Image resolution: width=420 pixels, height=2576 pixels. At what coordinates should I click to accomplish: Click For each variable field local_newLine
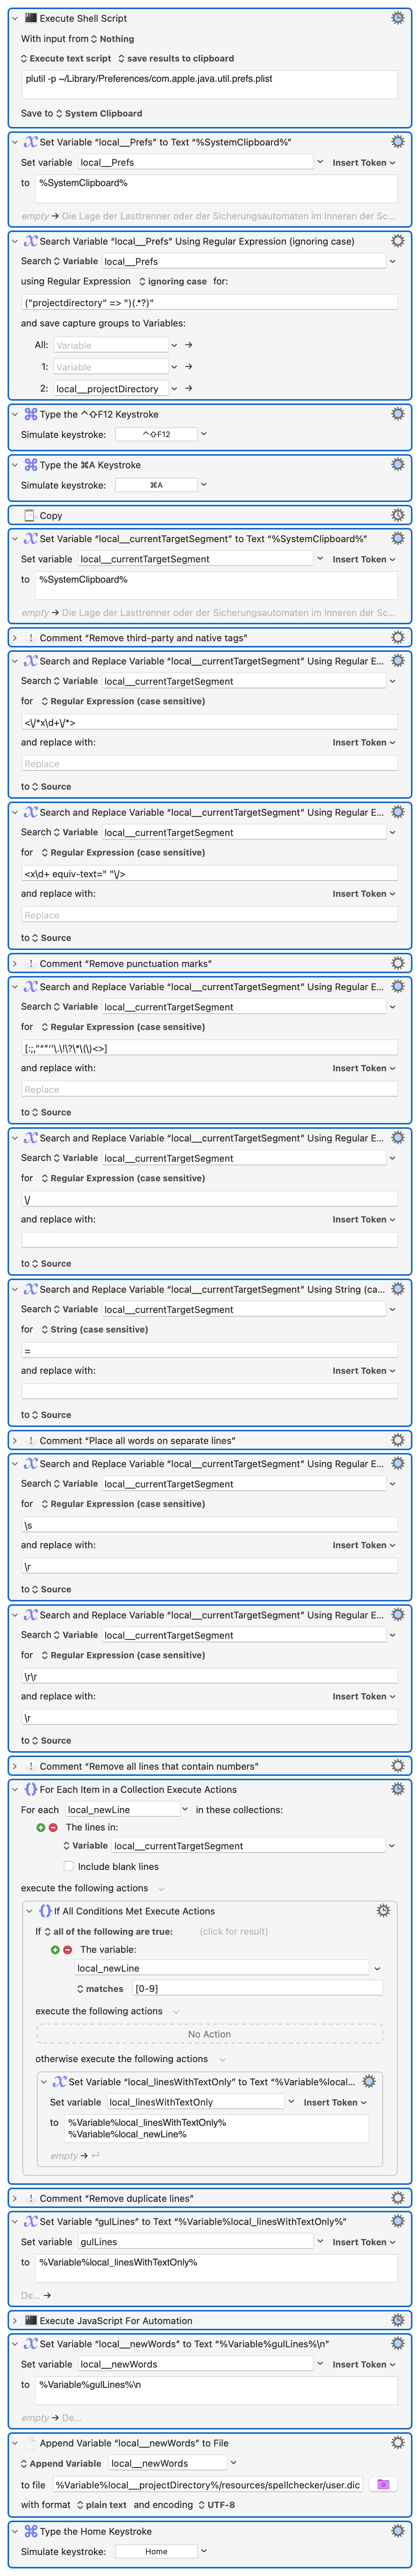point(122,1809)
